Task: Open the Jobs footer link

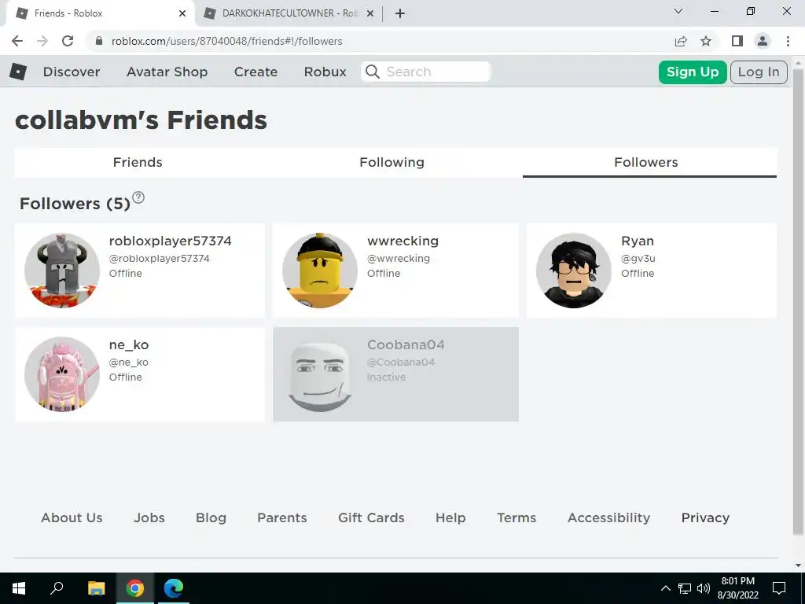Action: tap(149, 517)
